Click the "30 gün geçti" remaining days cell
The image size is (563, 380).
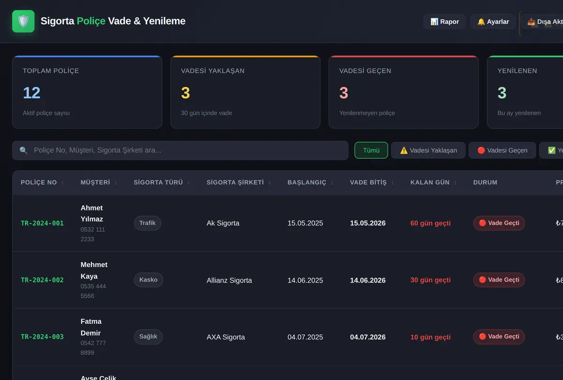coord(431,280)
